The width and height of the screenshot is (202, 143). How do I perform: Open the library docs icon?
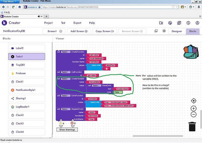(179, 23)
